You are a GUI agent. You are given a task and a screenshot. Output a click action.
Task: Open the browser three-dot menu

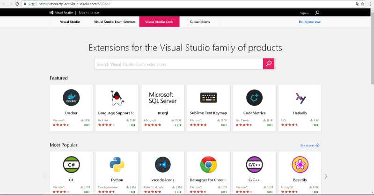[370, 3]
